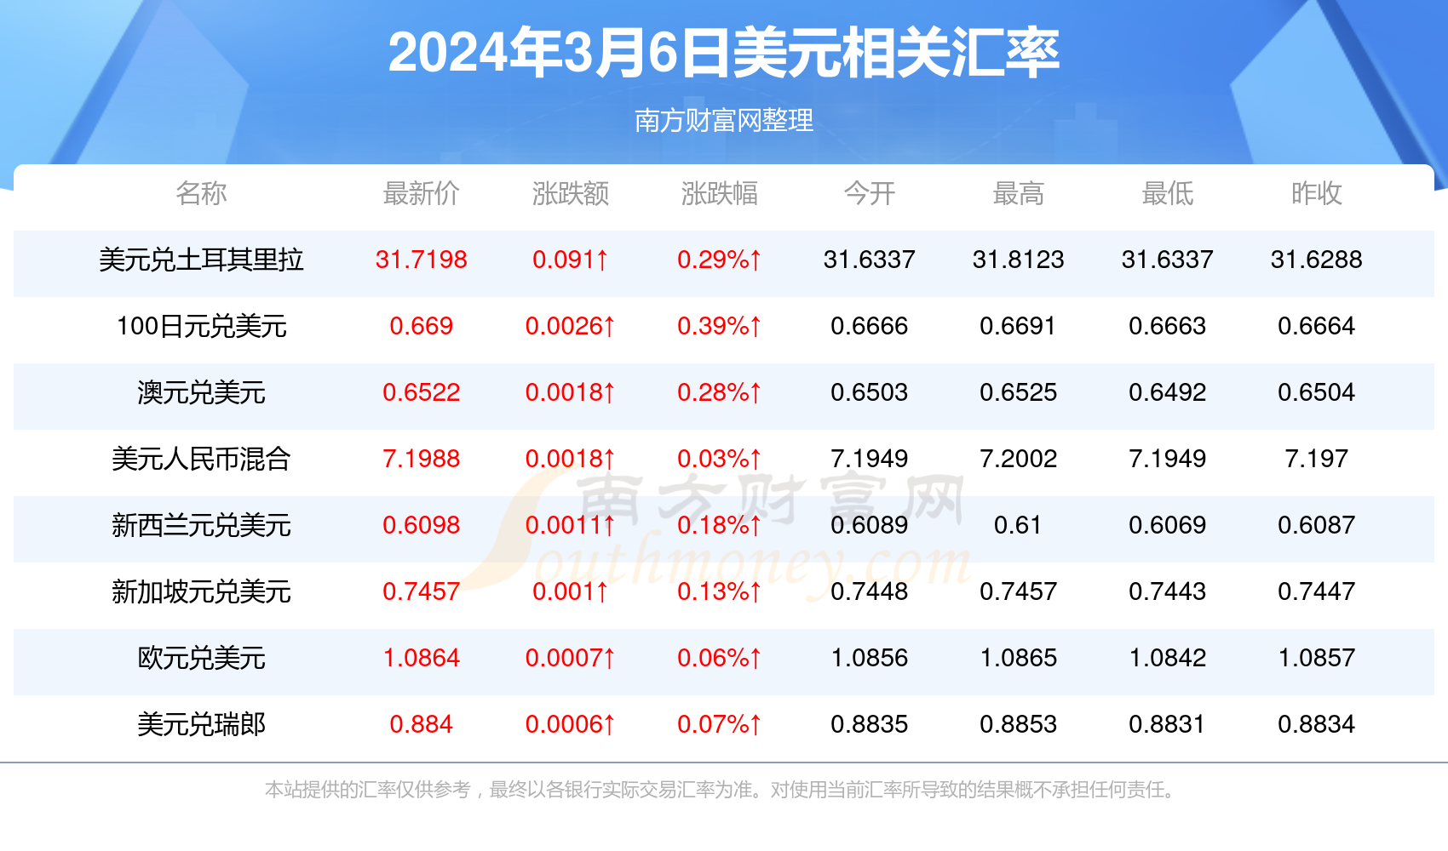Select the row name 100日元兑美元
The width and height of the screenshot is (1448, 851).
pos(201,326)
